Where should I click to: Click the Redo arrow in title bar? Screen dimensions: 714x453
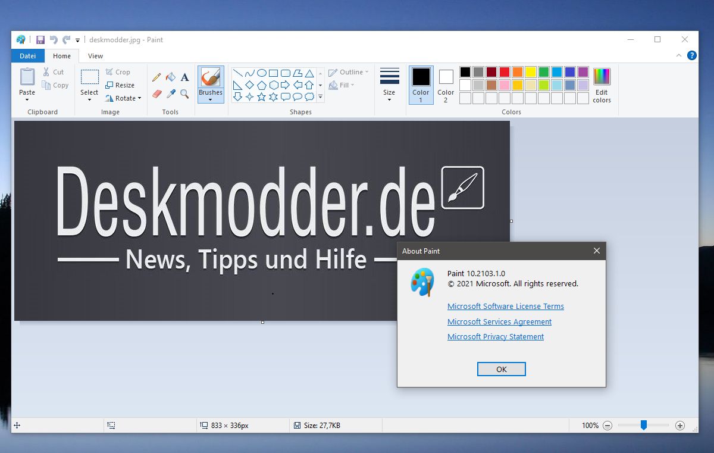coord(66,40)
